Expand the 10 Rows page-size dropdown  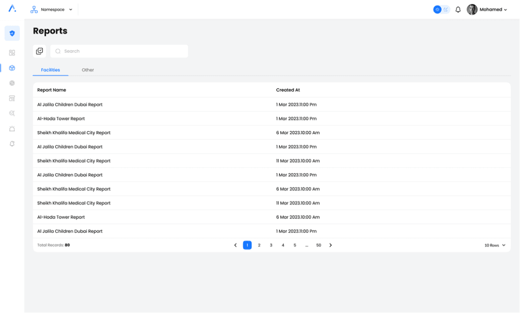pos(495,245)
